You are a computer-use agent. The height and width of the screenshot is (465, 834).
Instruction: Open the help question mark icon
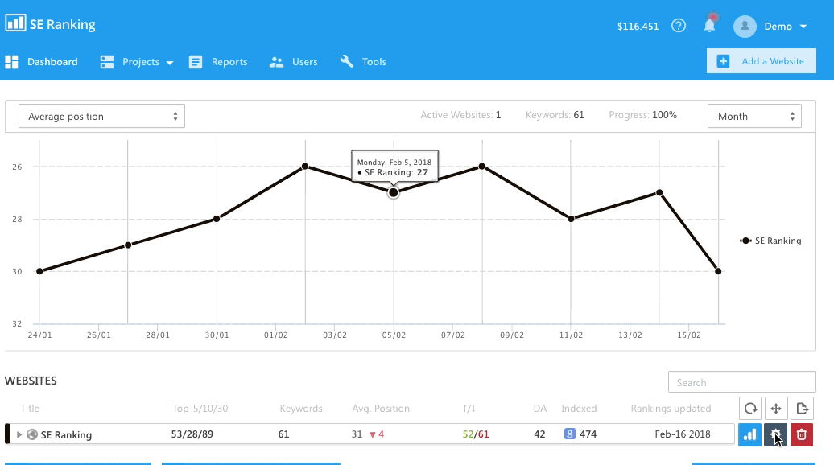[678, 26]
